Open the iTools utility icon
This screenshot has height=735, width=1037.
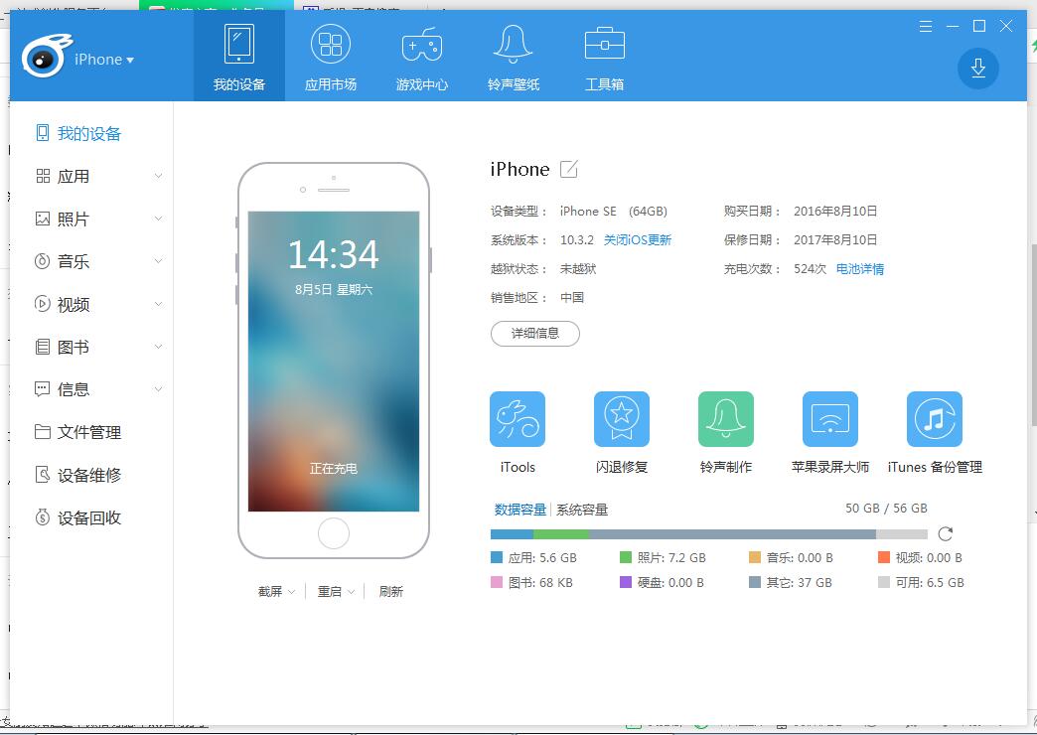click(x=517, y=417)
